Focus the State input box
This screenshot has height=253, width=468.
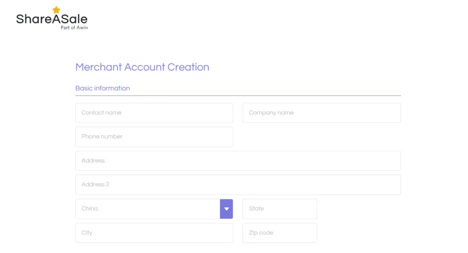pyautogui.click(x=280, y=209)
